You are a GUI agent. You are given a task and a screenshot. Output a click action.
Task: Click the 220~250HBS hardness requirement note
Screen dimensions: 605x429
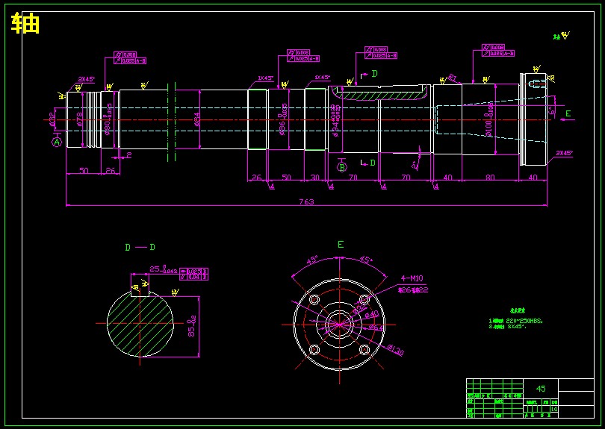516,321
